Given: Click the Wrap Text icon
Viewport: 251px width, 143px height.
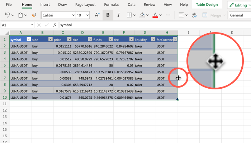Looking at the screenshot, I should click(x=195, y=15).
